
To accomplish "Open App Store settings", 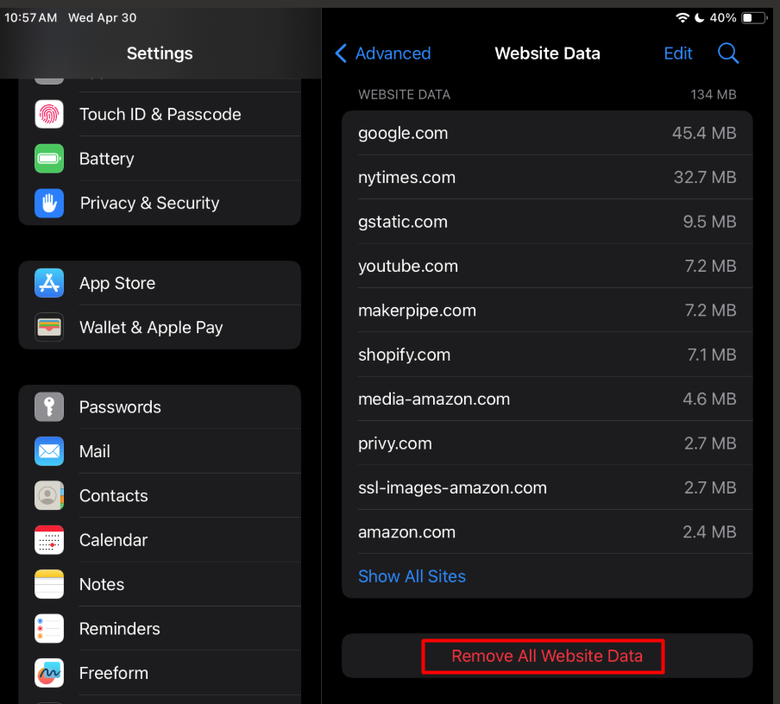I will tap(160, 283).
